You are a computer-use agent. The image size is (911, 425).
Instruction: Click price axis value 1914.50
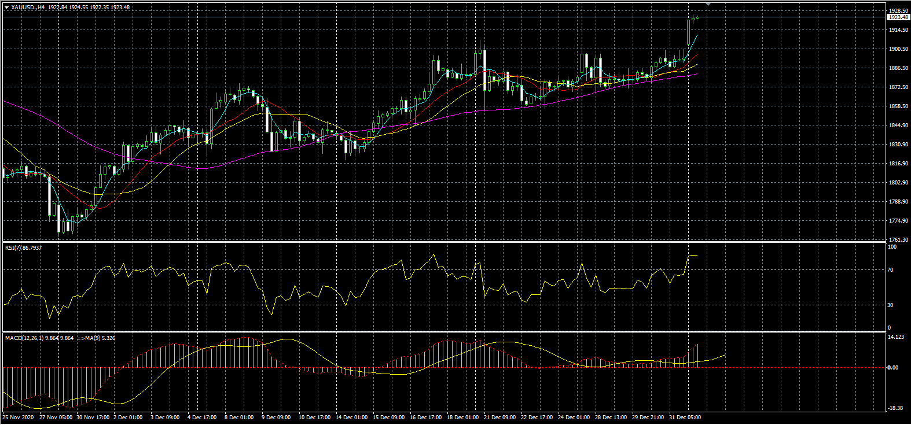[898, 30]
